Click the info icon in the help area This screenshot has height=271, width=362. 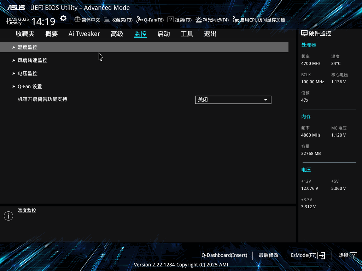click(8, 216)
